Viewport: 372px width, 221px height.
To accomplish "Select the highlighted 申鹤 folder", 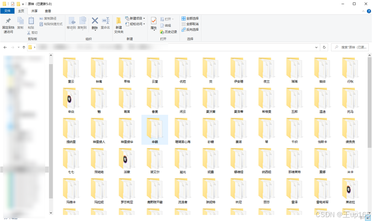I will [155, 130].
